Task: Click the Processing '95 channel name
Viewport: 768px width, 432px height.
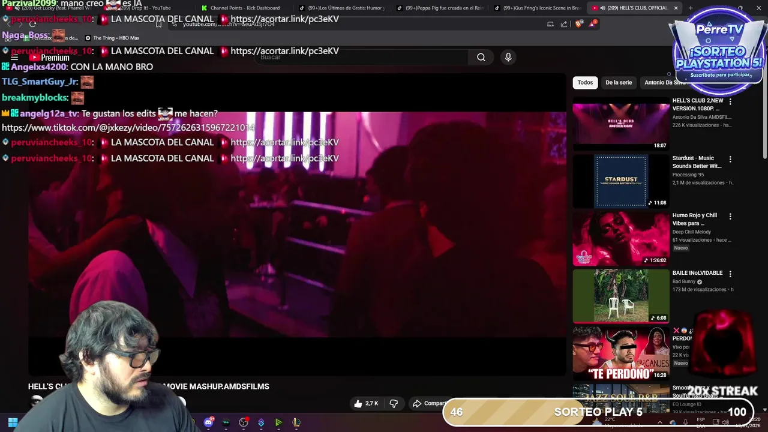Action: (x=688, y=175)
